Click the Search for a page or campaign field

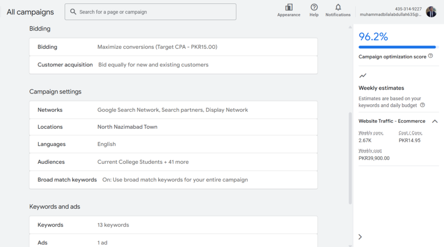[x=150, y=12]
